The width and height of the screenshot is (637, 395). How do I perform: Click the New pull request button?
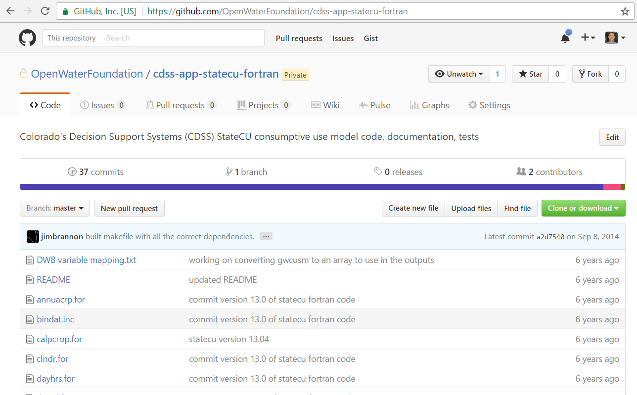pyautogui.click(x=129, y=208)
